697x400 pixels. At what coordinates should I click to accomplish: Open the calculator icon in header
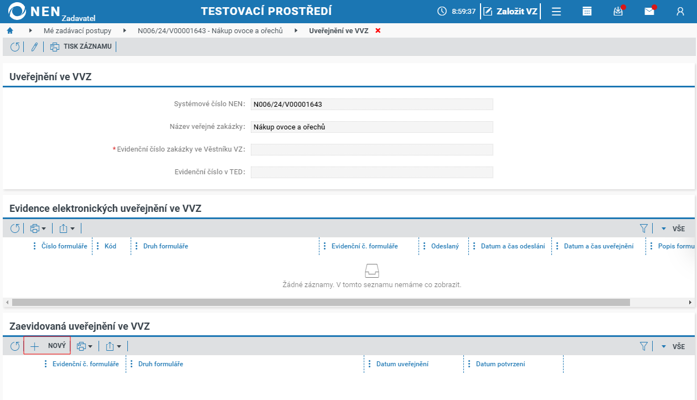pos(587,11)
